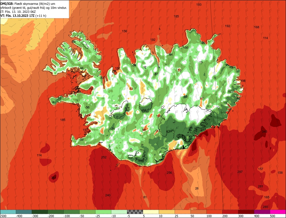Image resolution: width=286 pixels, height=218 pixels.
Task: Click the red legend swatch above 200
Action: pyautogui.click(x=230, y=212)
